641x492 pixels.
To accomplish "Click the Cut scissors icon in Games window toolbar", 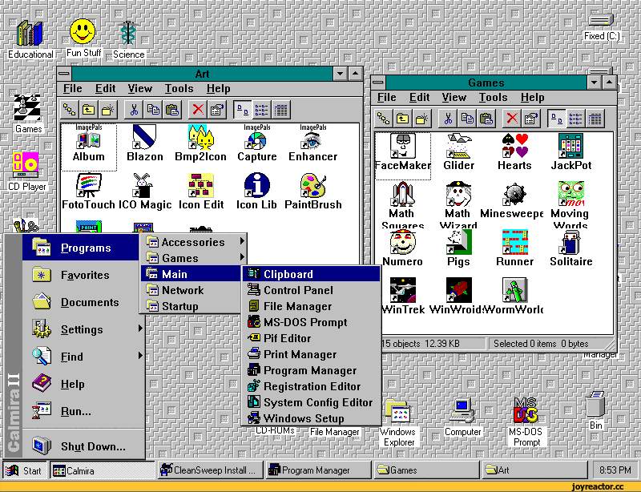I will (x=448, y=119).
